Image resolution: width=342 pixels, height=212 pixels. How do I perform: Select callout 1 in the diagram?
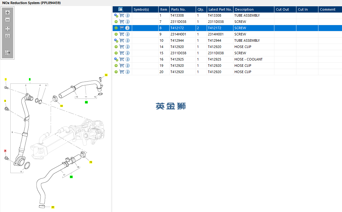pyautogui.click(x=30, y=79)
